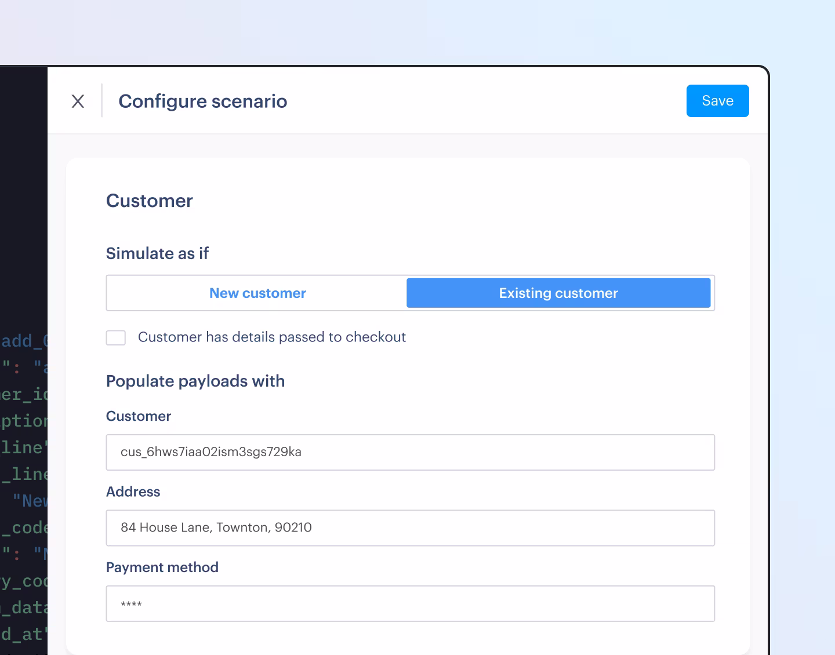Select the masked card number ****
Image resolution: width=835 pixels, height=655 pixels.
[x=130, y=603]
